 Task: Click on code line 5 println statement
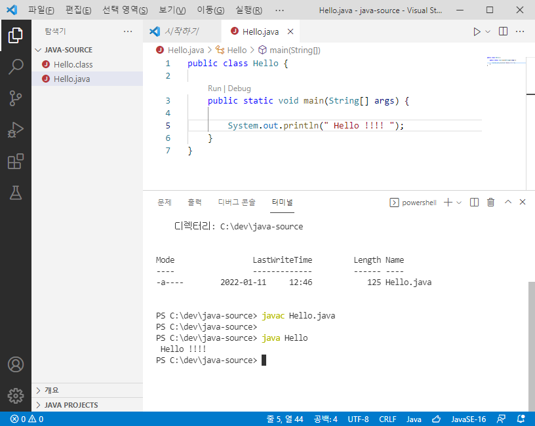click(315, 126)
